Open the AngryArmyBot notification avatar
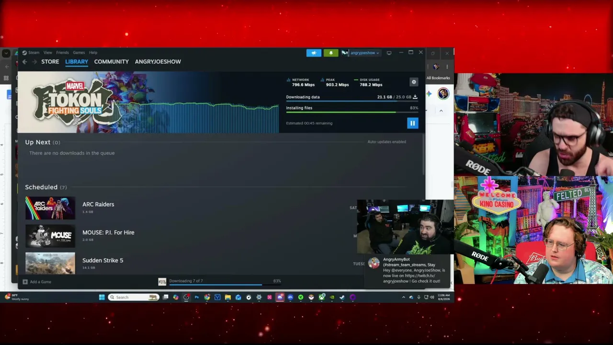The width and height of the screenshot is (613, 345). (x=374, y=263)
